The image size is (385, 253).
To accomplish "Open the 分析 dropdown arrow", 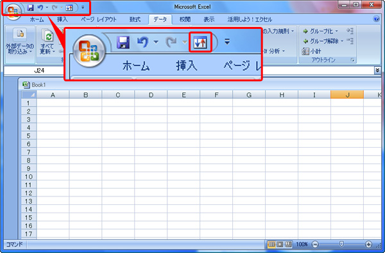I will 284,51.
